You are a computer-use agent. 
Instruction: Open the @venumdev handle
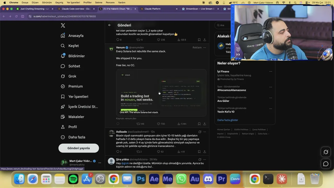pyautogui.click(x=136, y=48)
